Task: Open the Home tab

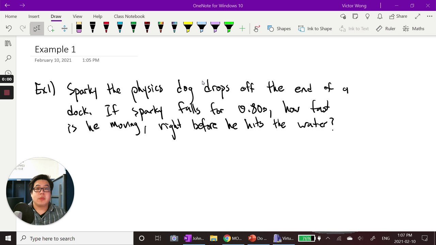Action: (11, 16)
